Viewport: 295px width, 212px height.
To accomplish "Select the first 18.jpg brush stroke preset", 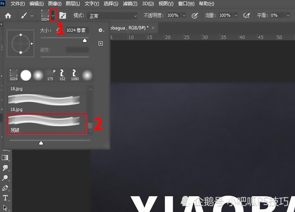I will click(47, 102).
